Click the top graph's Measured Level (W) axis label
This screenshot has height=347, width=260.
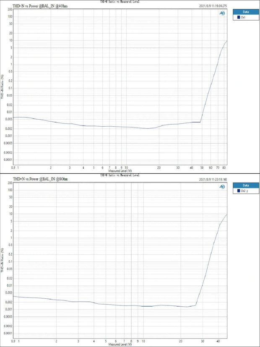[x=120, y=171]
